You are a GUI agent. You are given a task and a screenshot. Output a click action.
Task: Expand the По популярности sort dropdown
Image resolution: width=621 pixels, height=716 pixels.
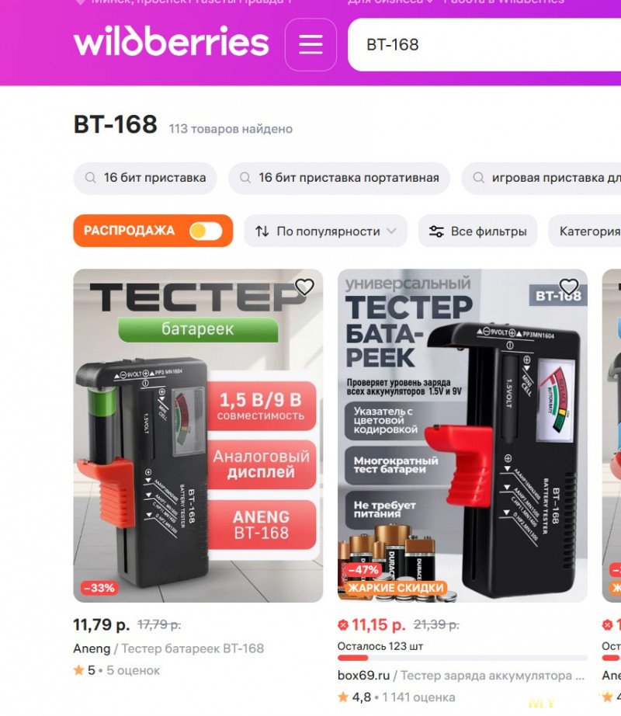point(326,231)
